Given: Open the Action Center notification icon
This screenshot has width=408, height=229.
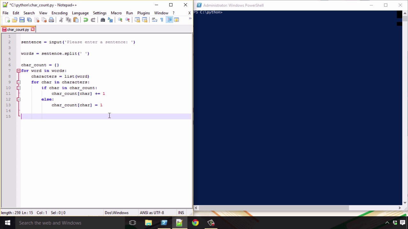Looking at the screenshot, I should [403, 223].
